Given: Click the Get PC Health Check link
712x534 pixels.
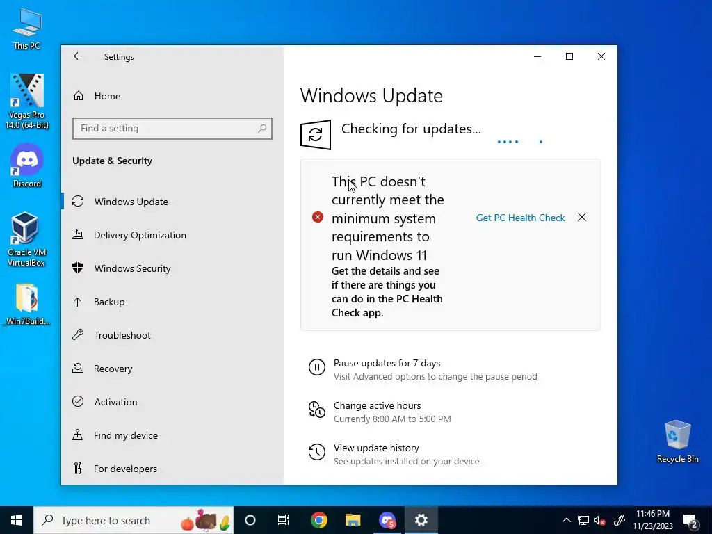Looking at the screenshot, I should coord(520,218).
